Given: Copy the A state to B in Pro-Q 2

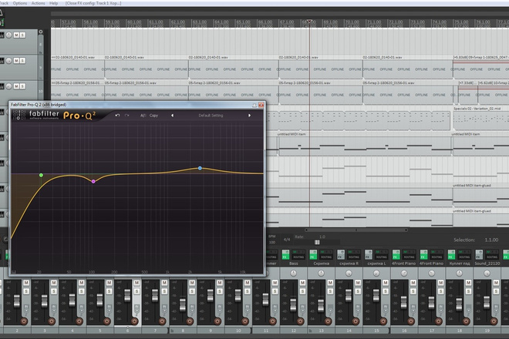Looking at the screenshot, I should [154, 116].
